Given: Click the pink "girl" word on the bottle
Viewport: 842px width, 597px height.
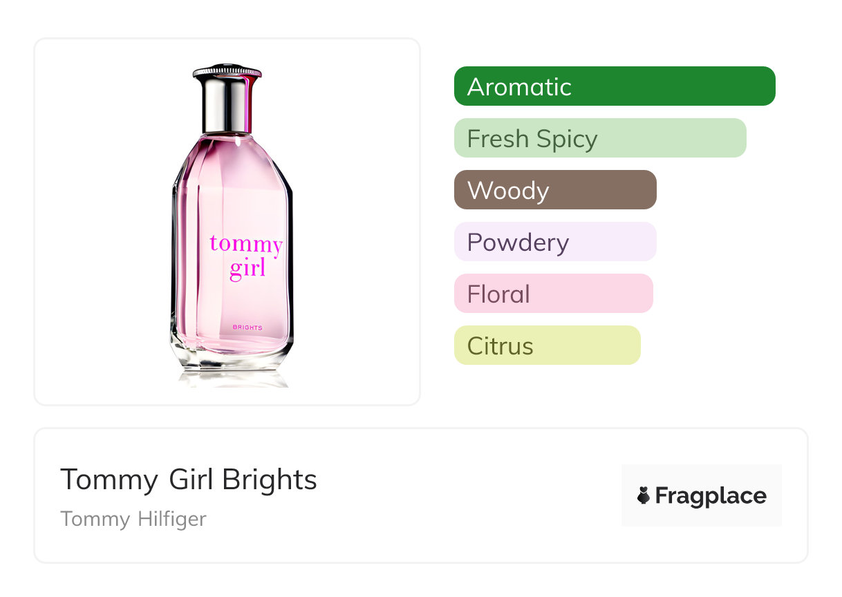Looking at the screenshot, I should tap(247, 267).
